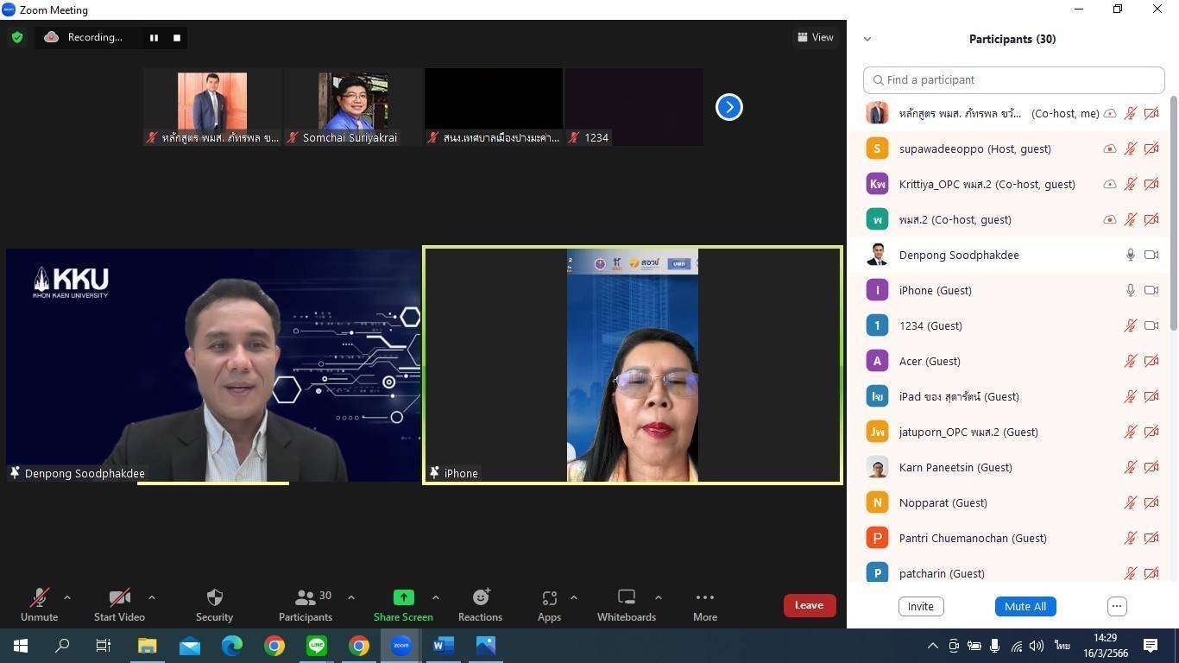This screenshot has height=663, width=1179.
Task: Stop the recording
Action: point(177,37)
